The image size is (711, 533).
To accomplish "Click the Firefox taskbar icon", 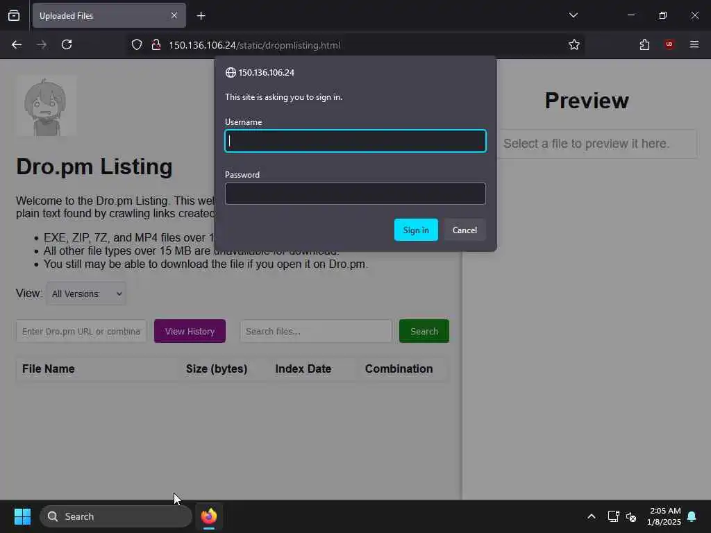I will pos(208,516).
